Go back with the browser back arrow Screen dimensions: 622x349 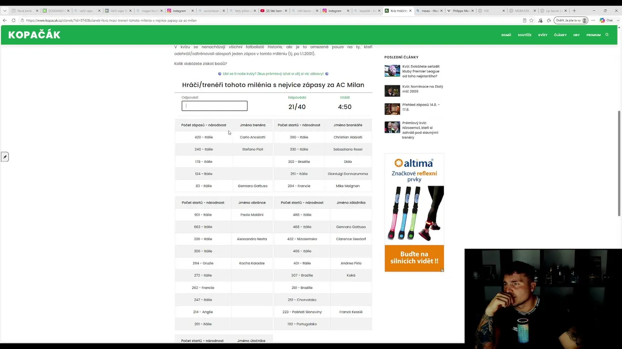click(4, 20)
